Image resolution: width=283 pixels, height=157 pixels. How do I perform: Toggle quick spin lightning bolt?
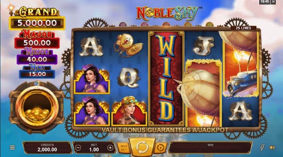click(x=262, y=148)
